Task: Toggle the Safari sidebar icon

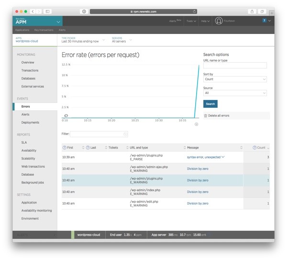Action: click(x=47, y=11)
